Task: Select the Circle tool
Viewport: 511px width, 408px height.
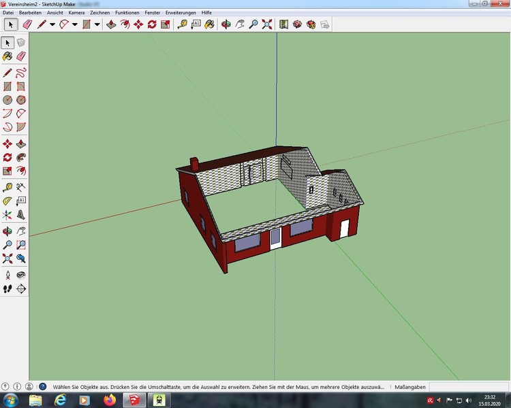Action: (7, 100)
